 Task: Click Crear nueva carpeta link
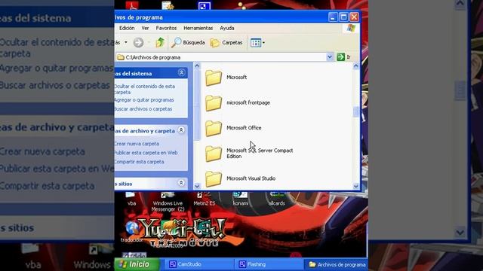(137, 144)
